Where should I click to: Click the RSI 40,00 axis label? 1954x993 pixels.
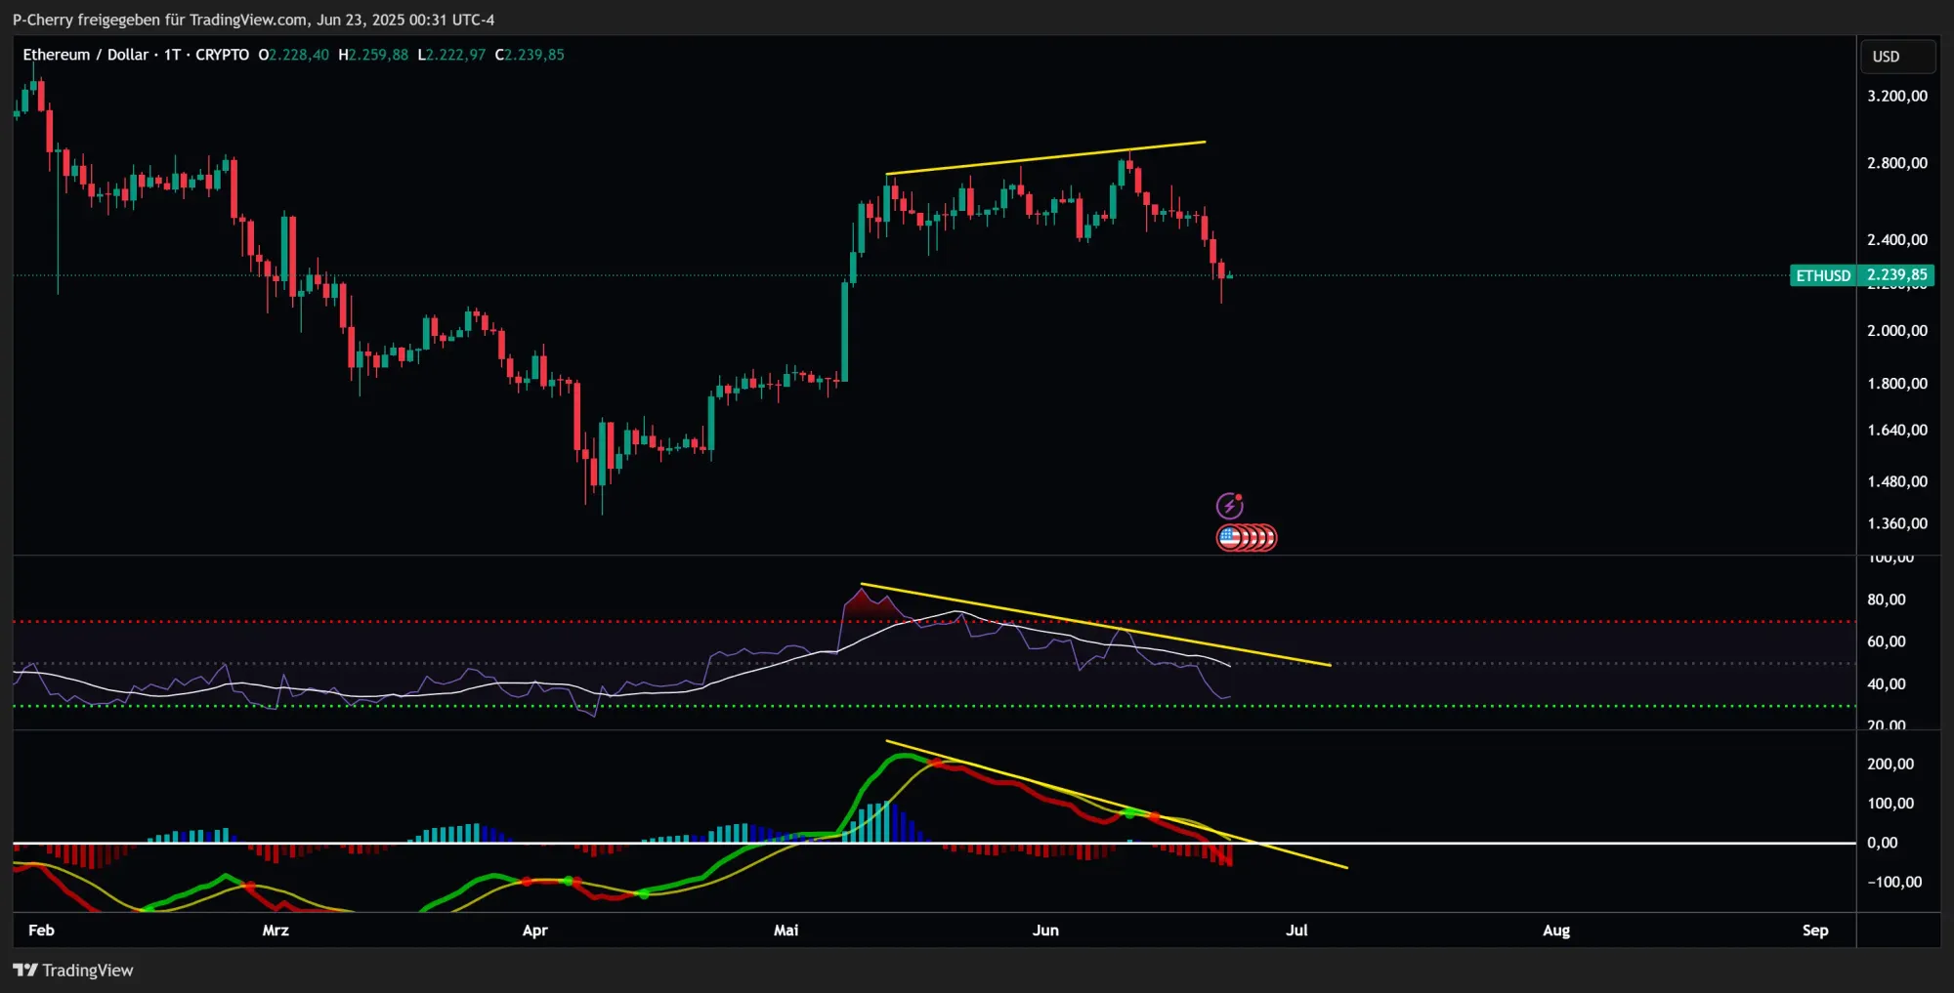point(1887,684)
